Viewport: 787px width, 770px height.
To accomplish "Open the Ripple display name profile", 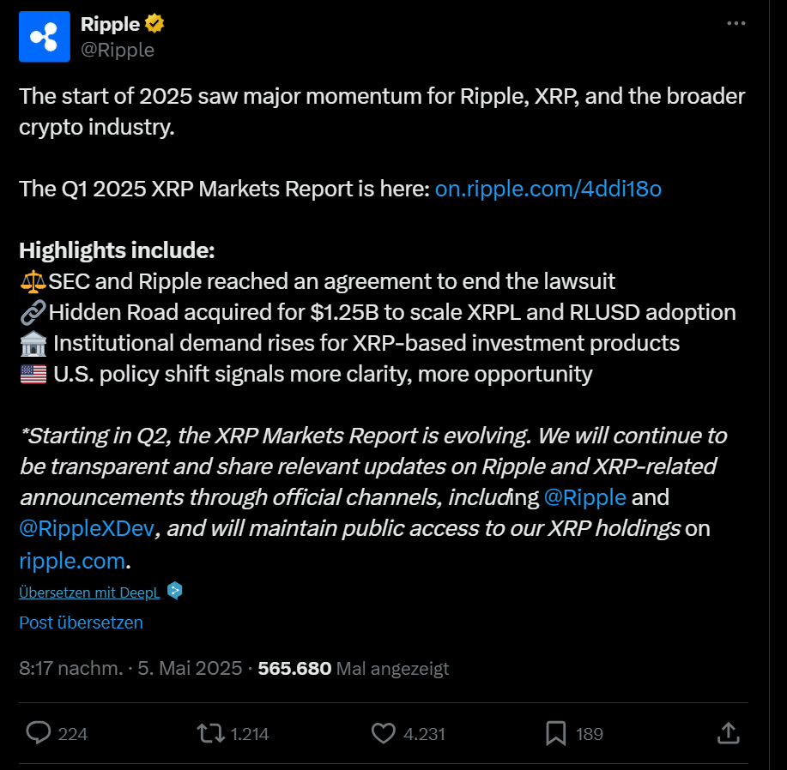I will click(x=110, y=24).
